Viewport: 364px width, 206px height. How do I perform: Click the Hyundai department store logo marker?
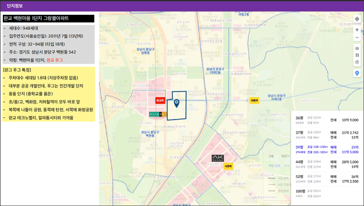pyautogui.click(x=158, y=114)
